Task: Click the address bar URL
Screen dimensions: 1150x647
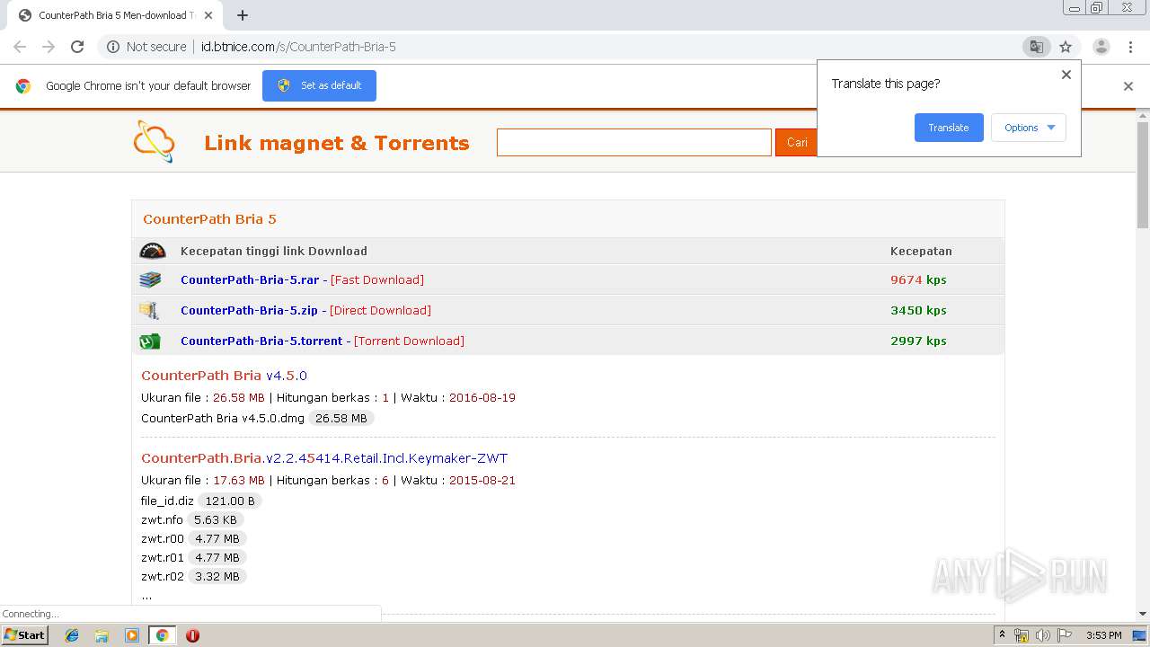Action: (298, 47)
